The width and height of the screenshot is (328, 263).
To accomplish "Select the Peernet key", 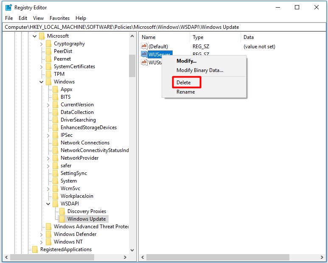I will pyautogui.click(x=62, y=59).
